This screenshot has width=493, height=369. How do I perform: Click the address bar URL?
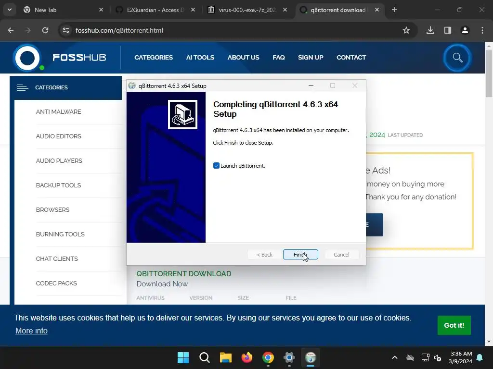pyautogui.click(x=119, y=30)
